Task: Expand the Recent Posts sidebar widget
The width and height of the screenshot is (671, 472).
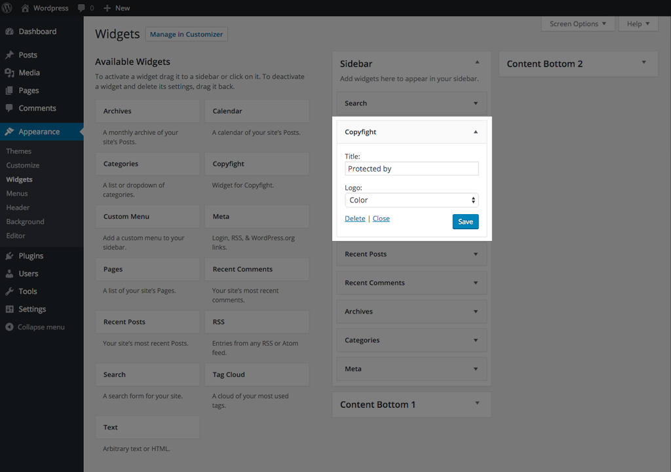Action: pos(476,254)
